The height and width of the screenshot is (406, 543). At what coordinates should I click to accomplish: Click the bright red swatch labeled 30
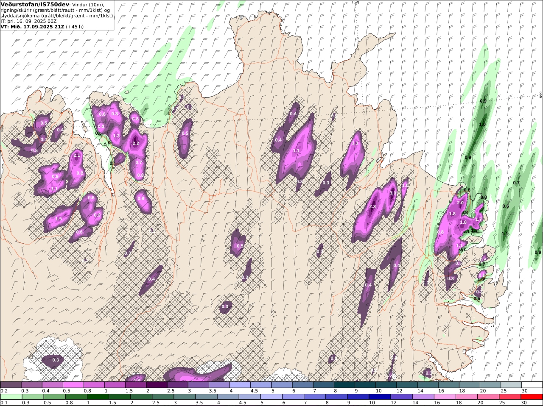[532, 397]
